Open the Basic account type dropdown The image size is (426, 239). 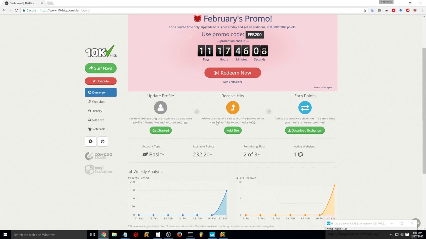coord(153,154)
